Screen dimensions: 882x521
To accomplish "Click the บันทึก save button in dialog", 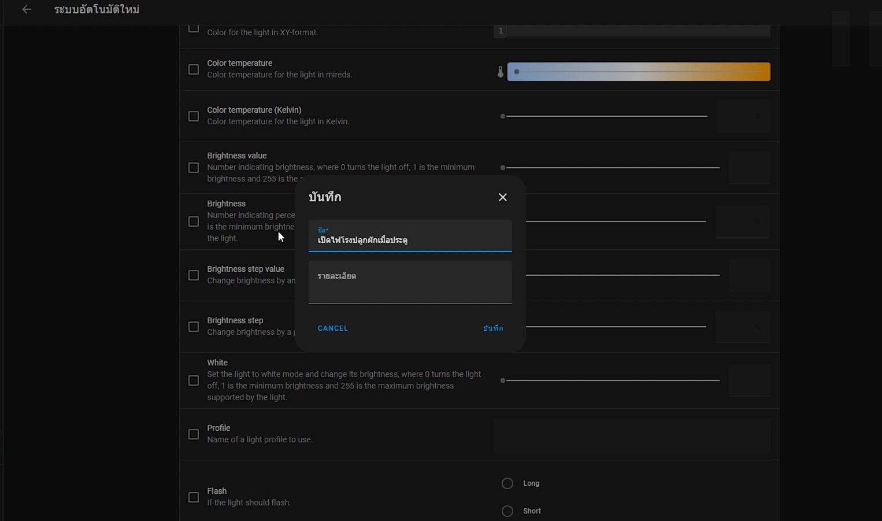I will tap(493, 328).
